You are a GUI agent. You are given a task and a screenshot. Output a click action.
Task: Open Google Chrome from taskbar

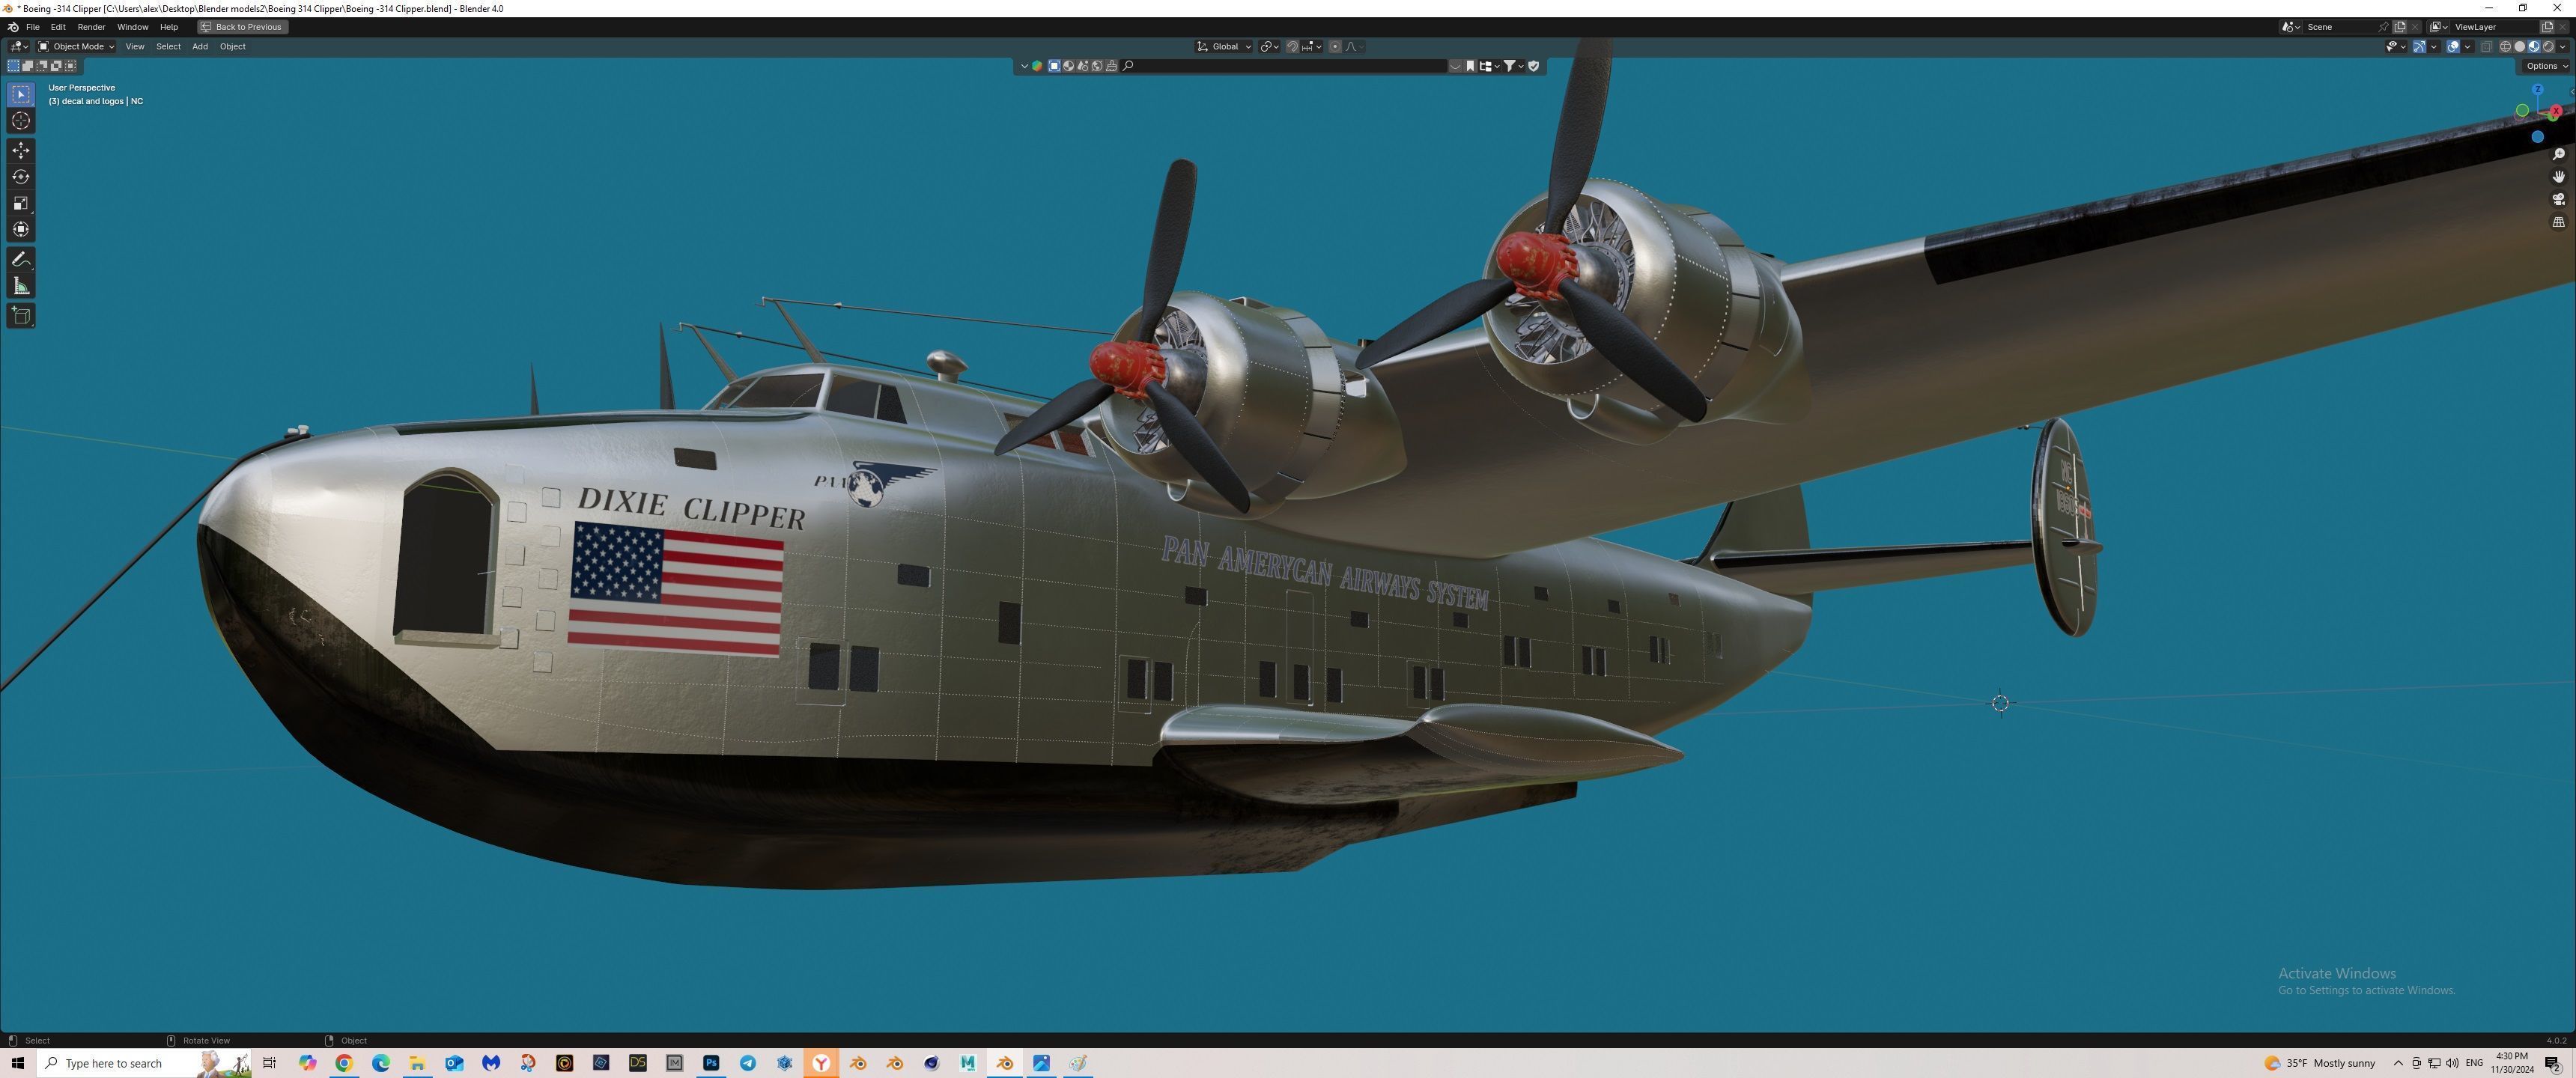tap(344, 1062)
